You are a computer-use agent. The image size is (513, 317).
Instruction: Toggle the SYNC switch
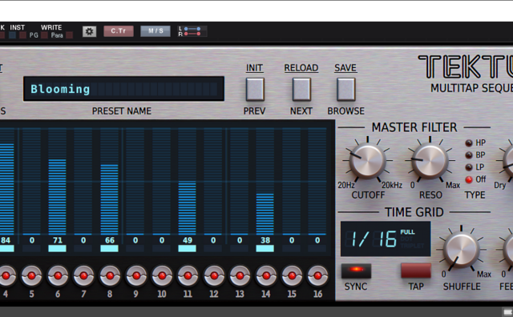(356, 271)
